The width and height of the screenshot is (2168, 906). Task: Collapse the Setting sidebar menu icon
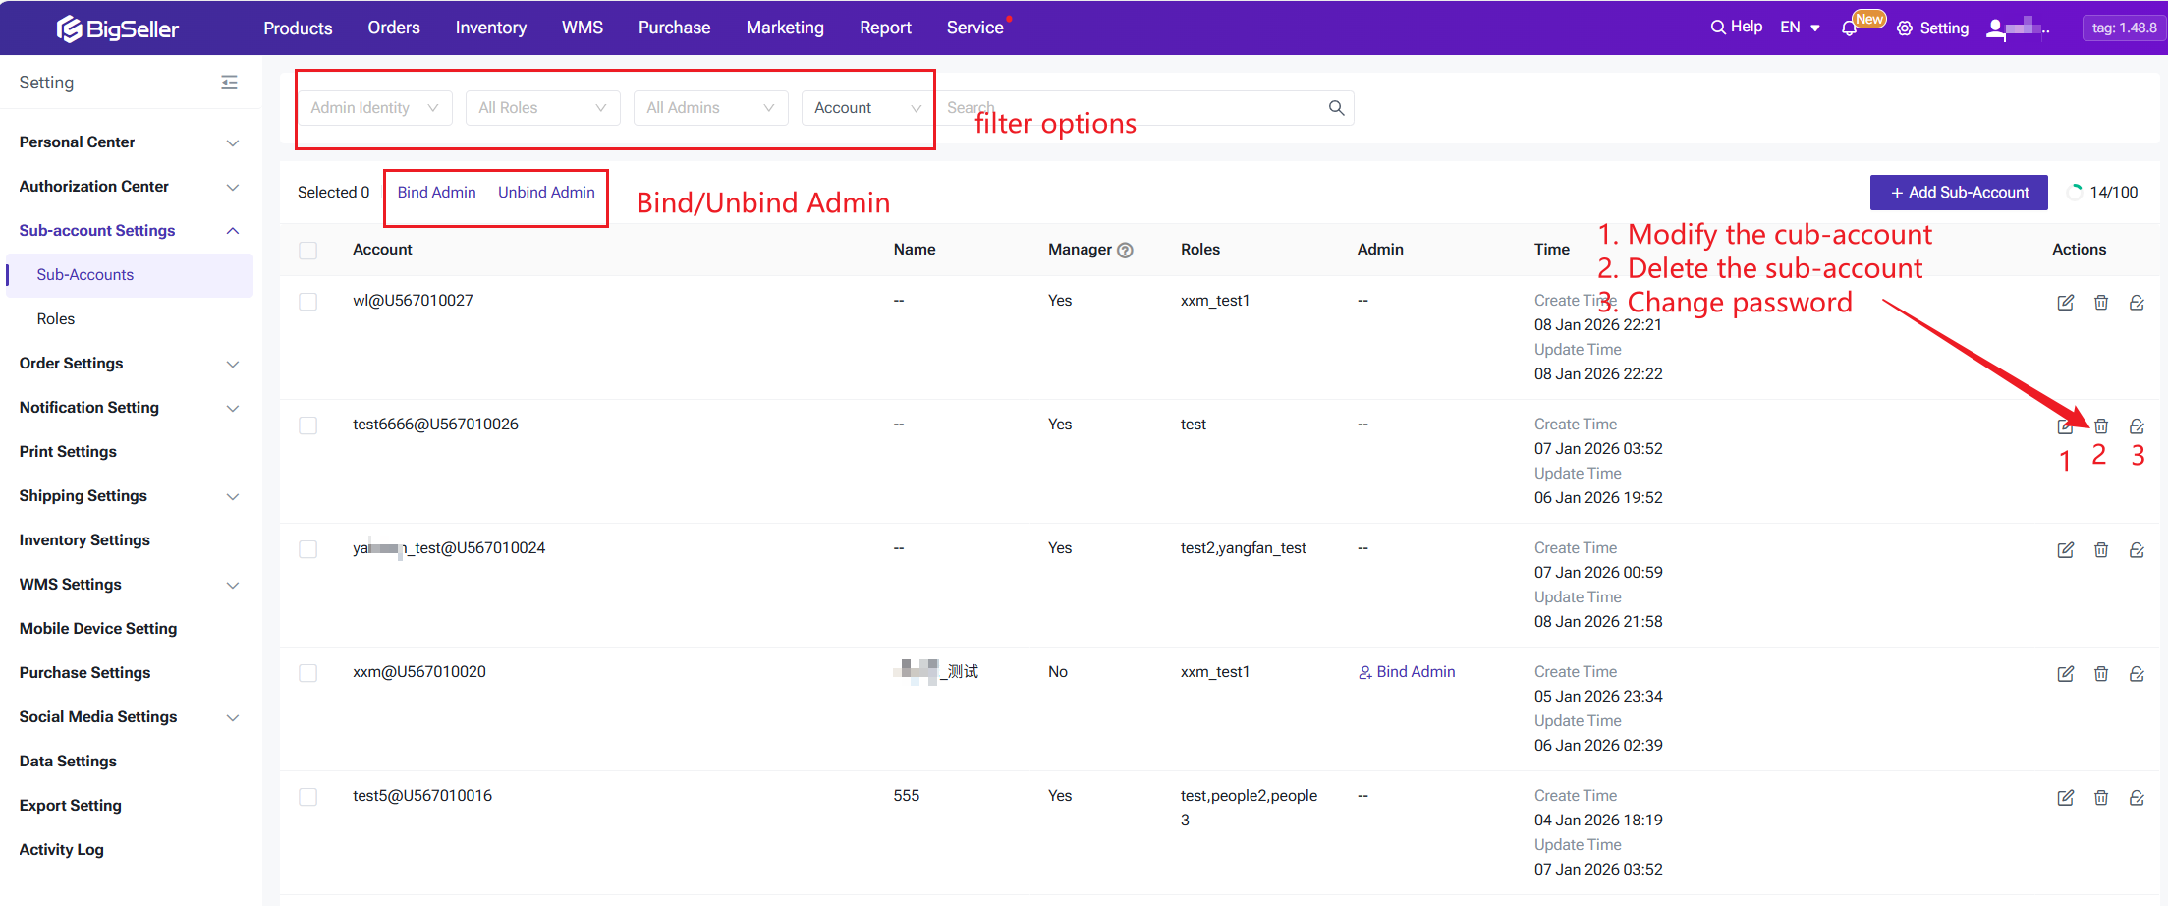229,83
